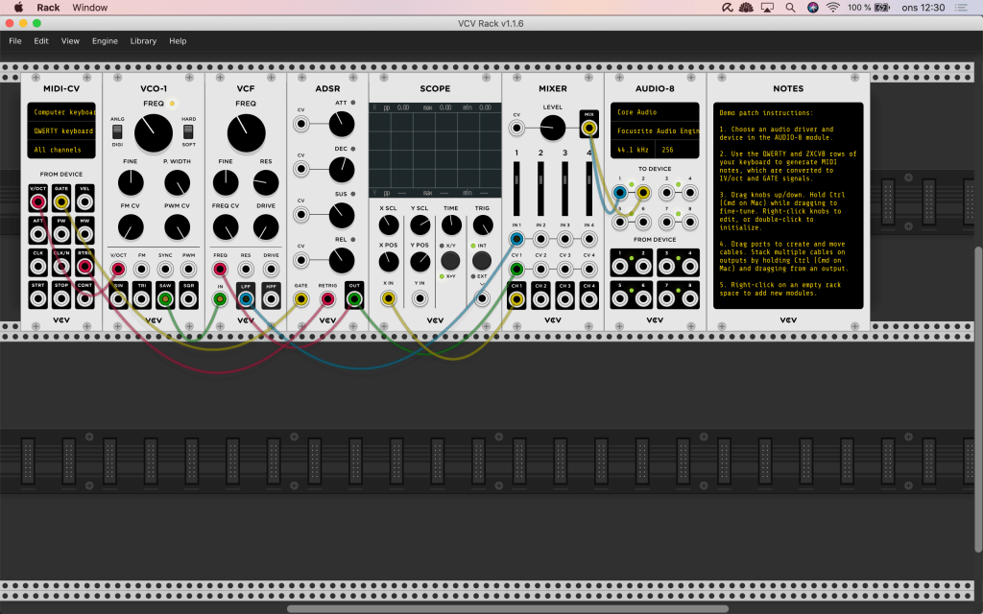This screenshot has width=983, height=614.
Task: Click the SAW output jack on VCO-1
Action: [165, 299]
